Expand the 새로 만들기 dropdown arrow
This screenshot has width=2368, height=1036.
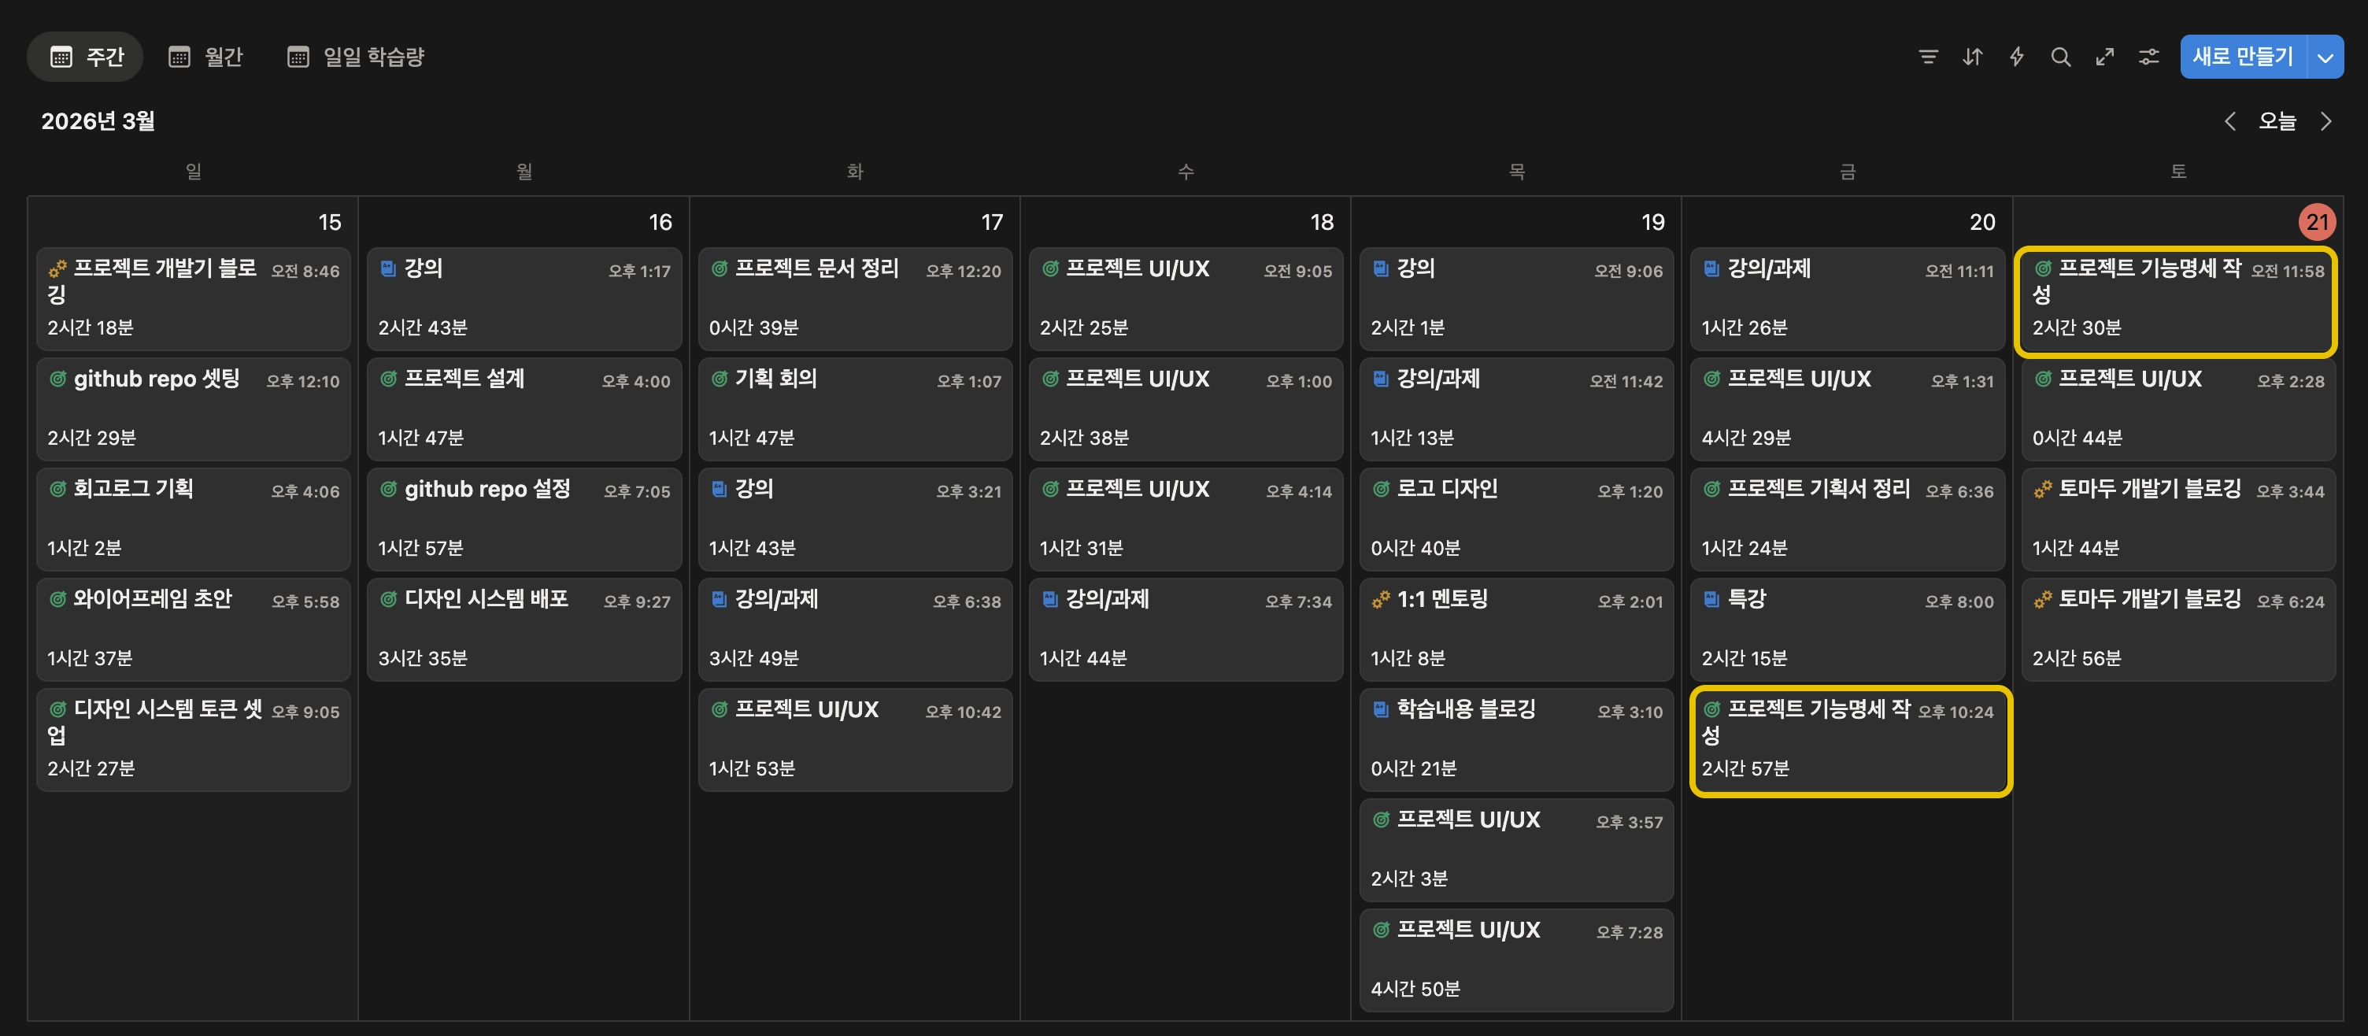coord(2325,57)
